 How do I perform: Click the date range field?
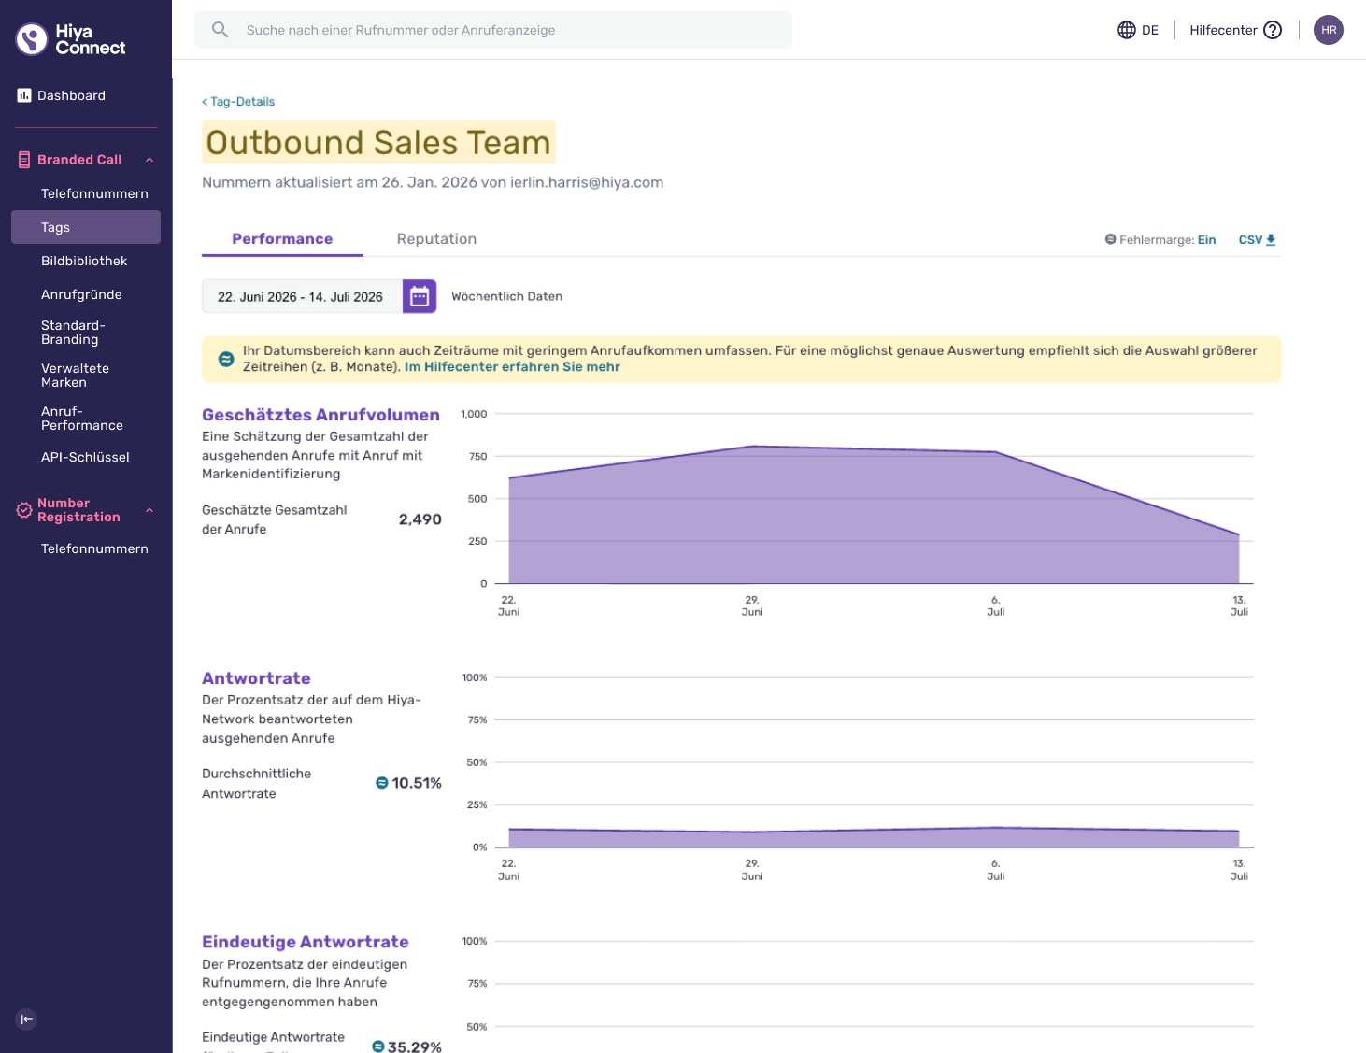(x=302, y=297)
